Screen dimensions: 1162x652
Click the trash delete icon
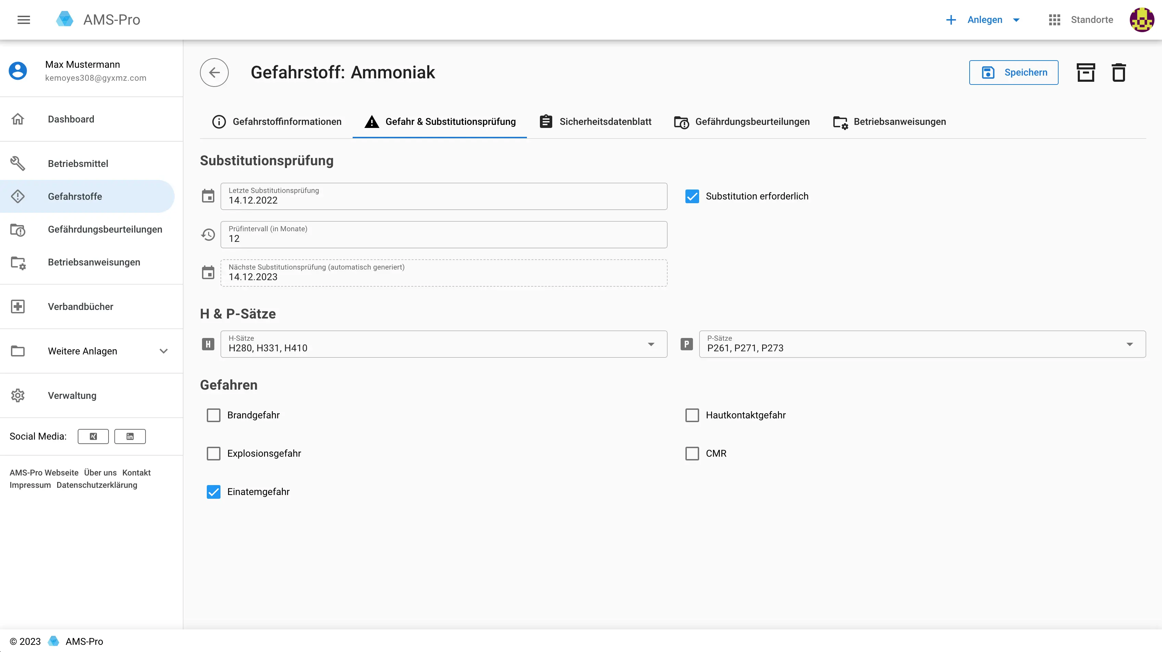tap(1118, 73)
